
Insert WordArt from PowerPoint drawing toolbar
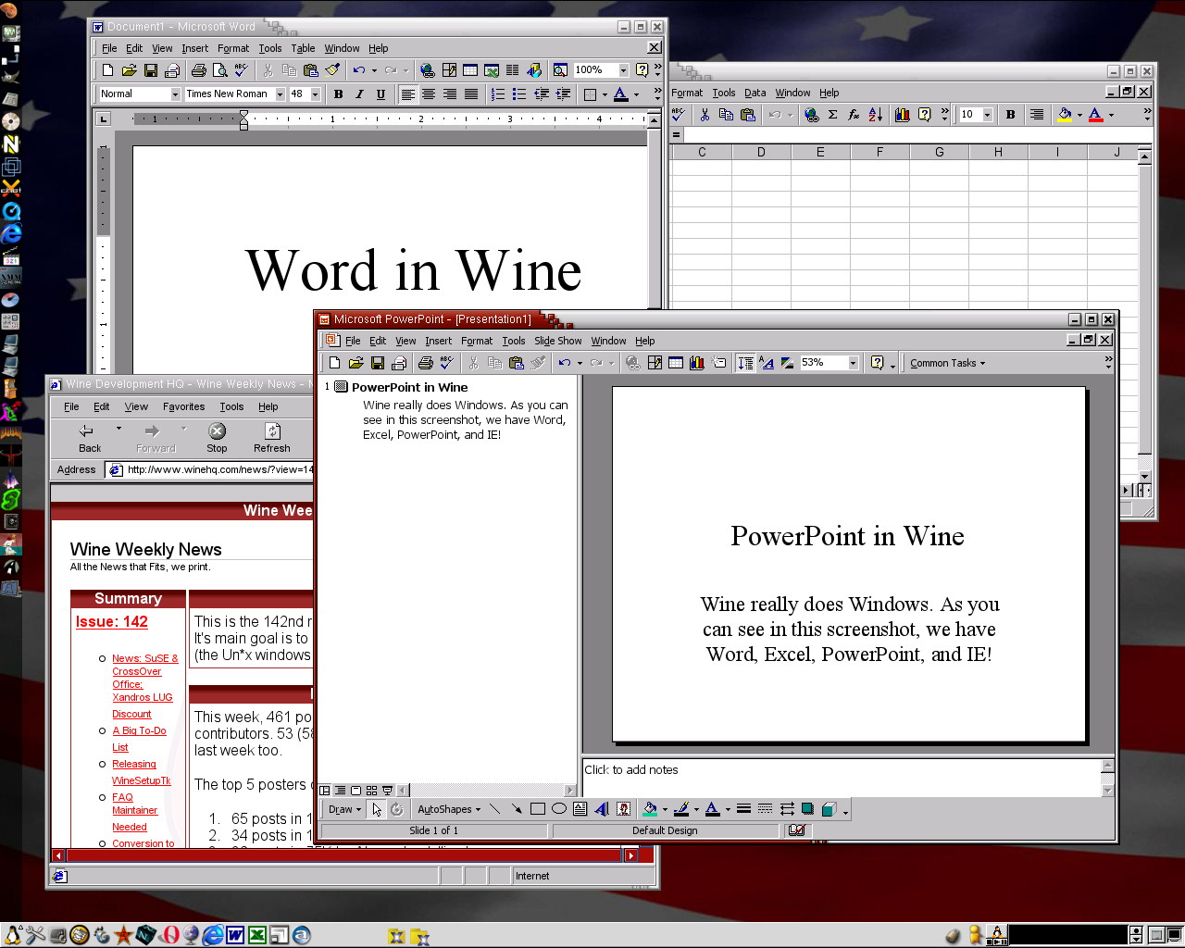[601, 809]
